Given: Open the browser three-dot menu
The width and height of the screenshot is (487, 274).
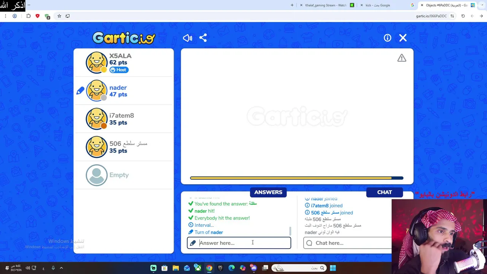Looking at the screenshot, I should [x=5, y=16].
